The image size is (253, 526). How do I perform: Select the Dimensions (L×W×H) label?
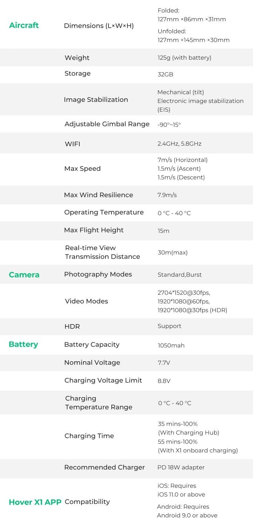99,26
